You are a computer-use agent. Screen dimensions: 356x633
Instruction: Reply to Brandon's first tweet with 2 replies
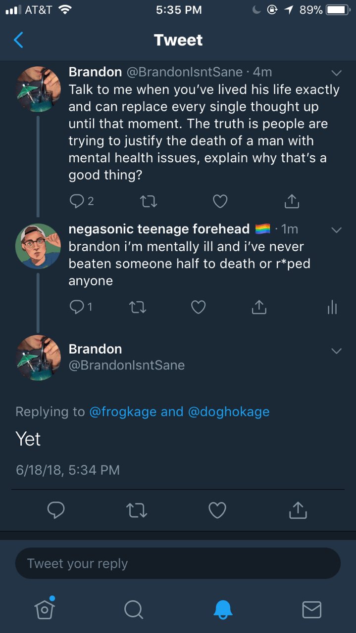77,201
